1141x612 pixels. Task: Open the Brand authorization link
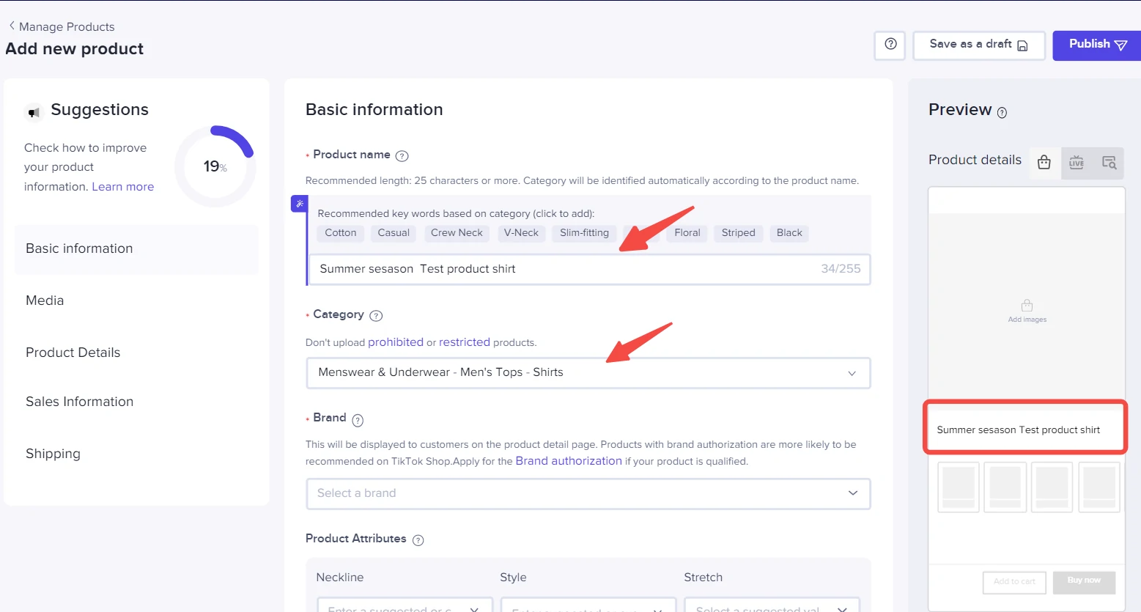coord(568,461)
